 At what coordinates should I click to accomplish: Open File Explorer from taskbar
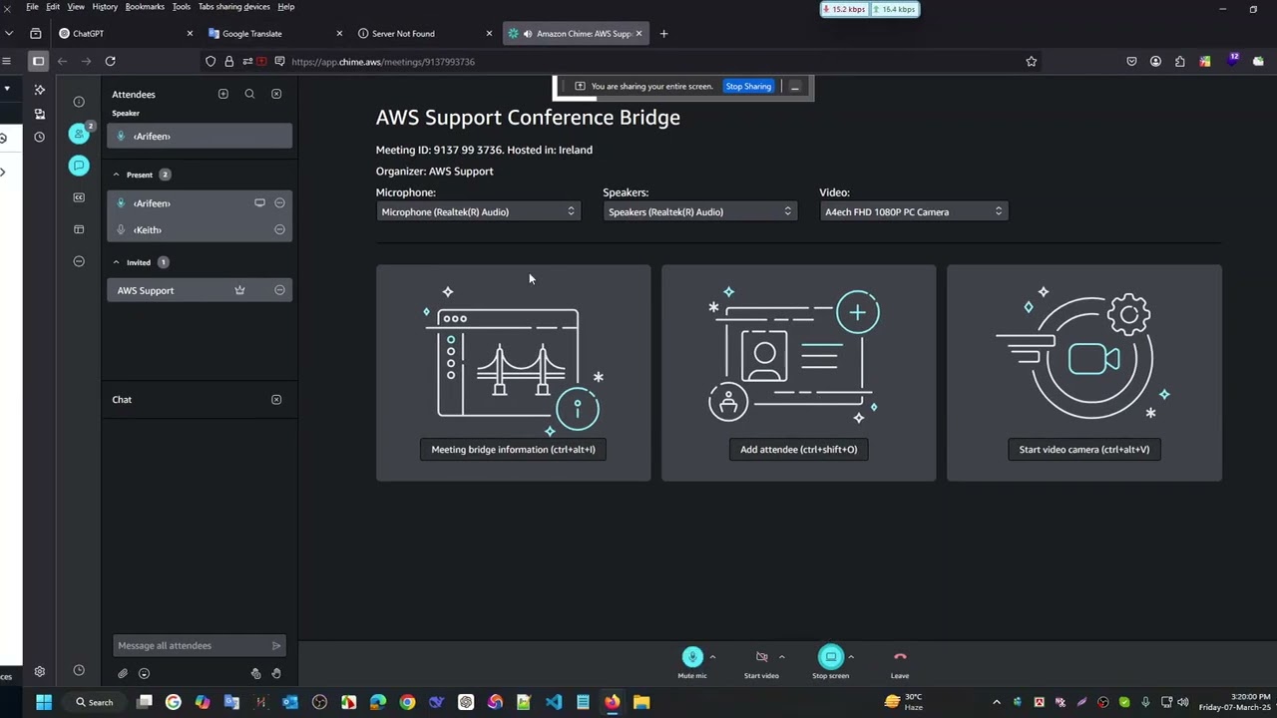(641, 703)
